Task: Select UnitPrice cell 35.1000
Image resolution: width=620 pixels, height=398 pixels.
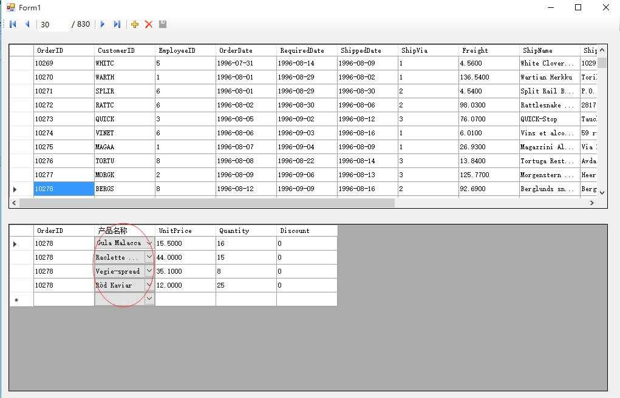Action: [185, 271]
